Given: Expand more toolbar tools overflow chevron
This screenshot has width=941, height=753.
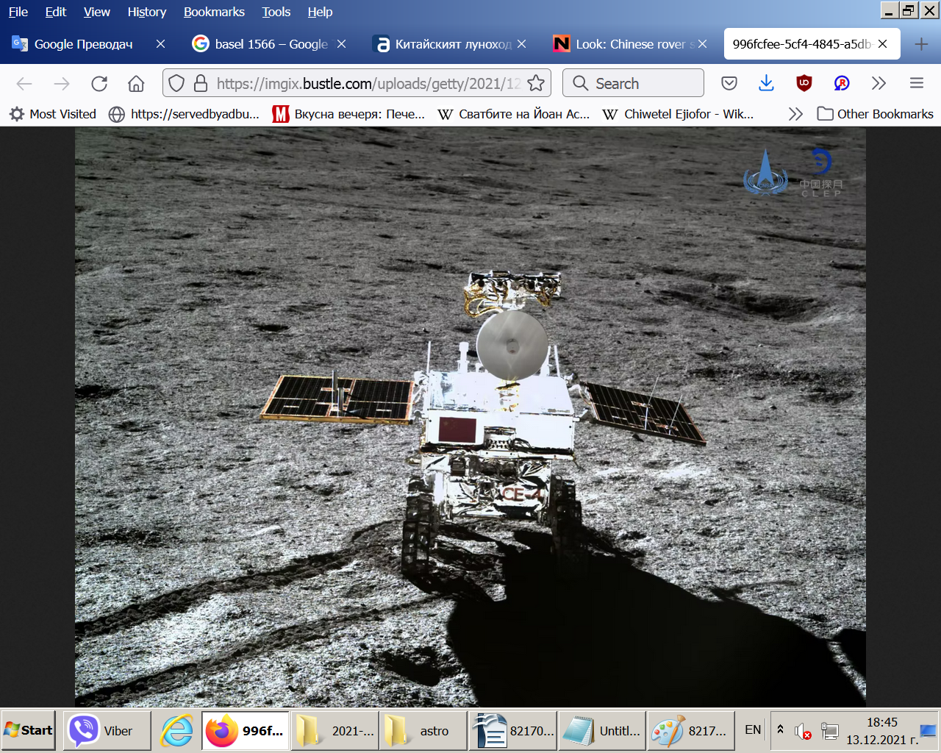Looking at the screenshot, I should (x=879, y=84).
